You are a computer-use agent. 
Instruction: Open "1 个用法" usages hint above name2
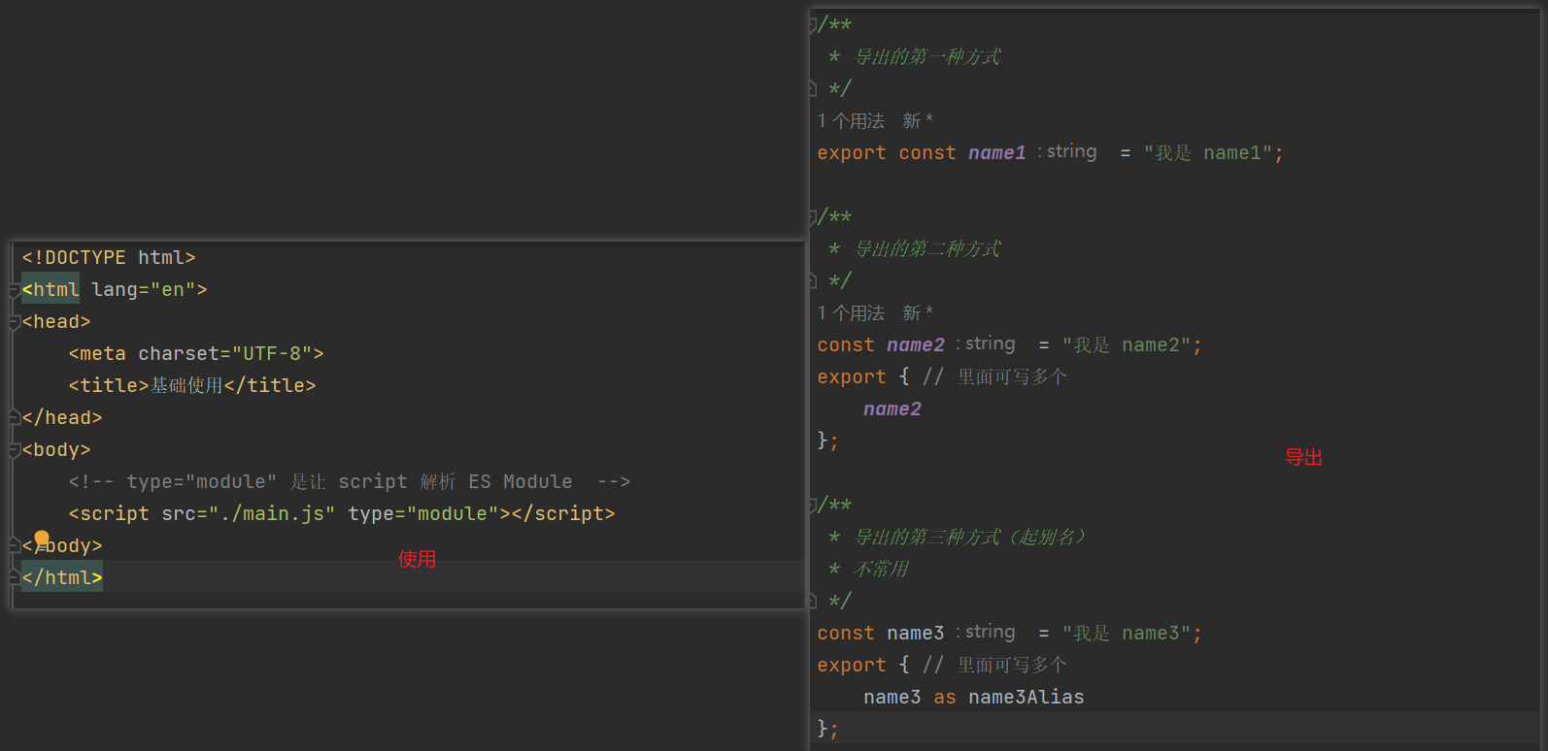point(851,312)
